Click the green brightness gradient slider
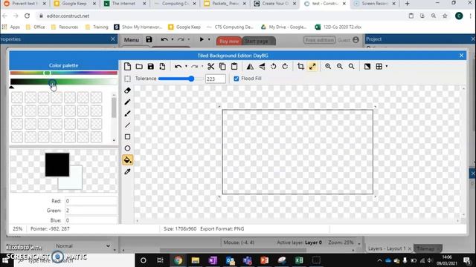This screenshot has height=267, width=476. (63, 82)
